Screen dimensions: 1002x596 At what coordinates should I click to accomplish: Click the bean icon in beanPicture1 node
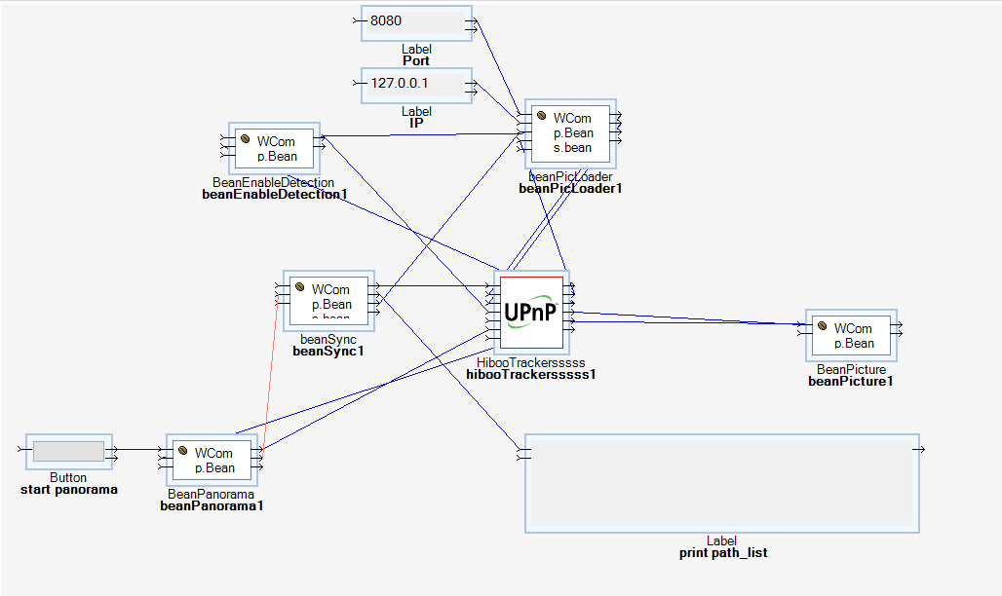click(823, 328)
